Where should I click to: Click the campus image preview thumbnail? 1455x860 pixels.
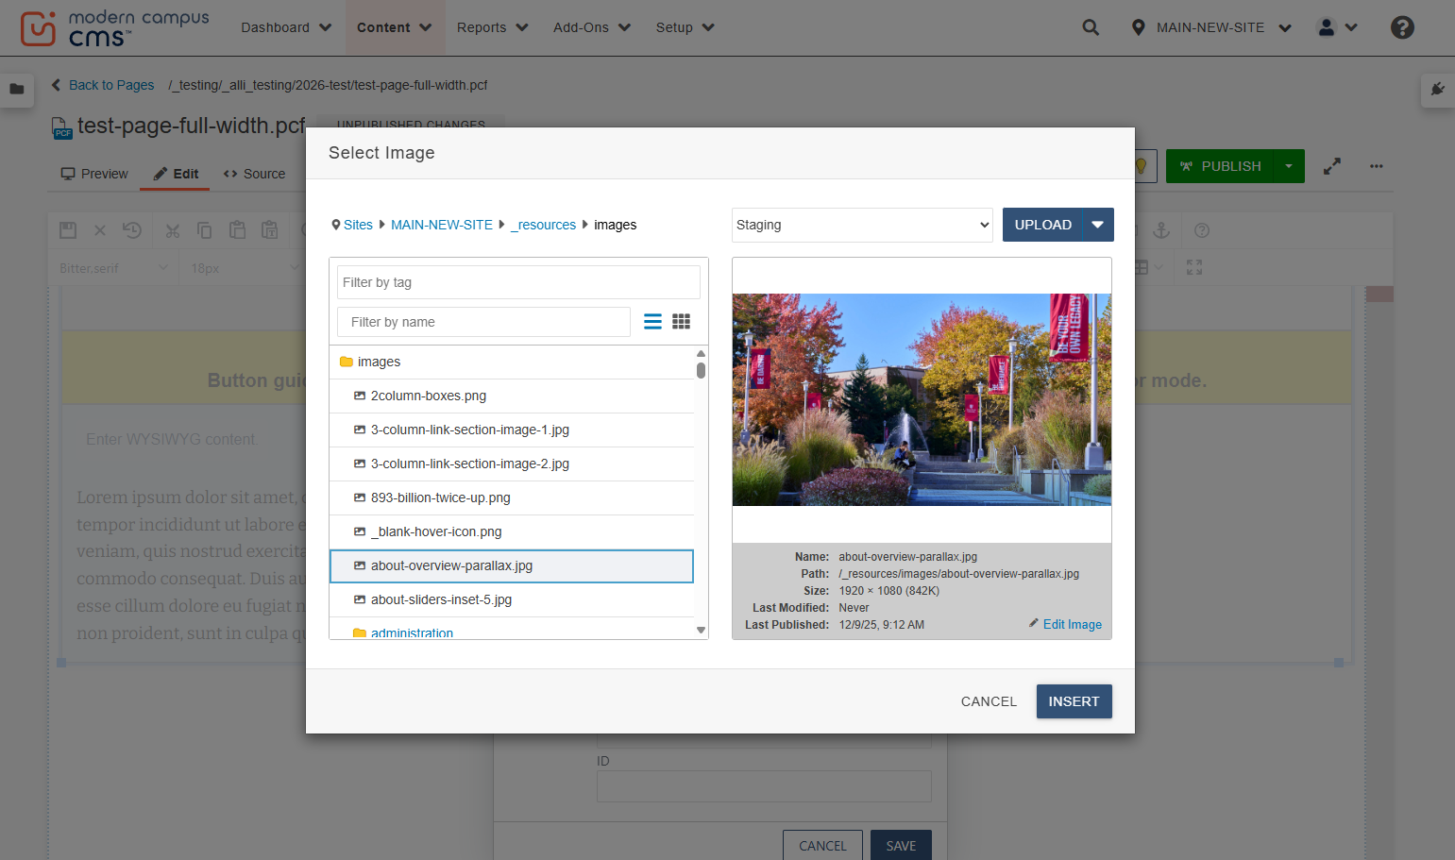[x=922, y=399]
